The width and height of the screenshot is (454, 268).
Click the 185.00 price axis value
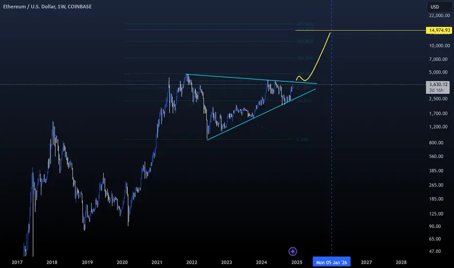(436, 199)
